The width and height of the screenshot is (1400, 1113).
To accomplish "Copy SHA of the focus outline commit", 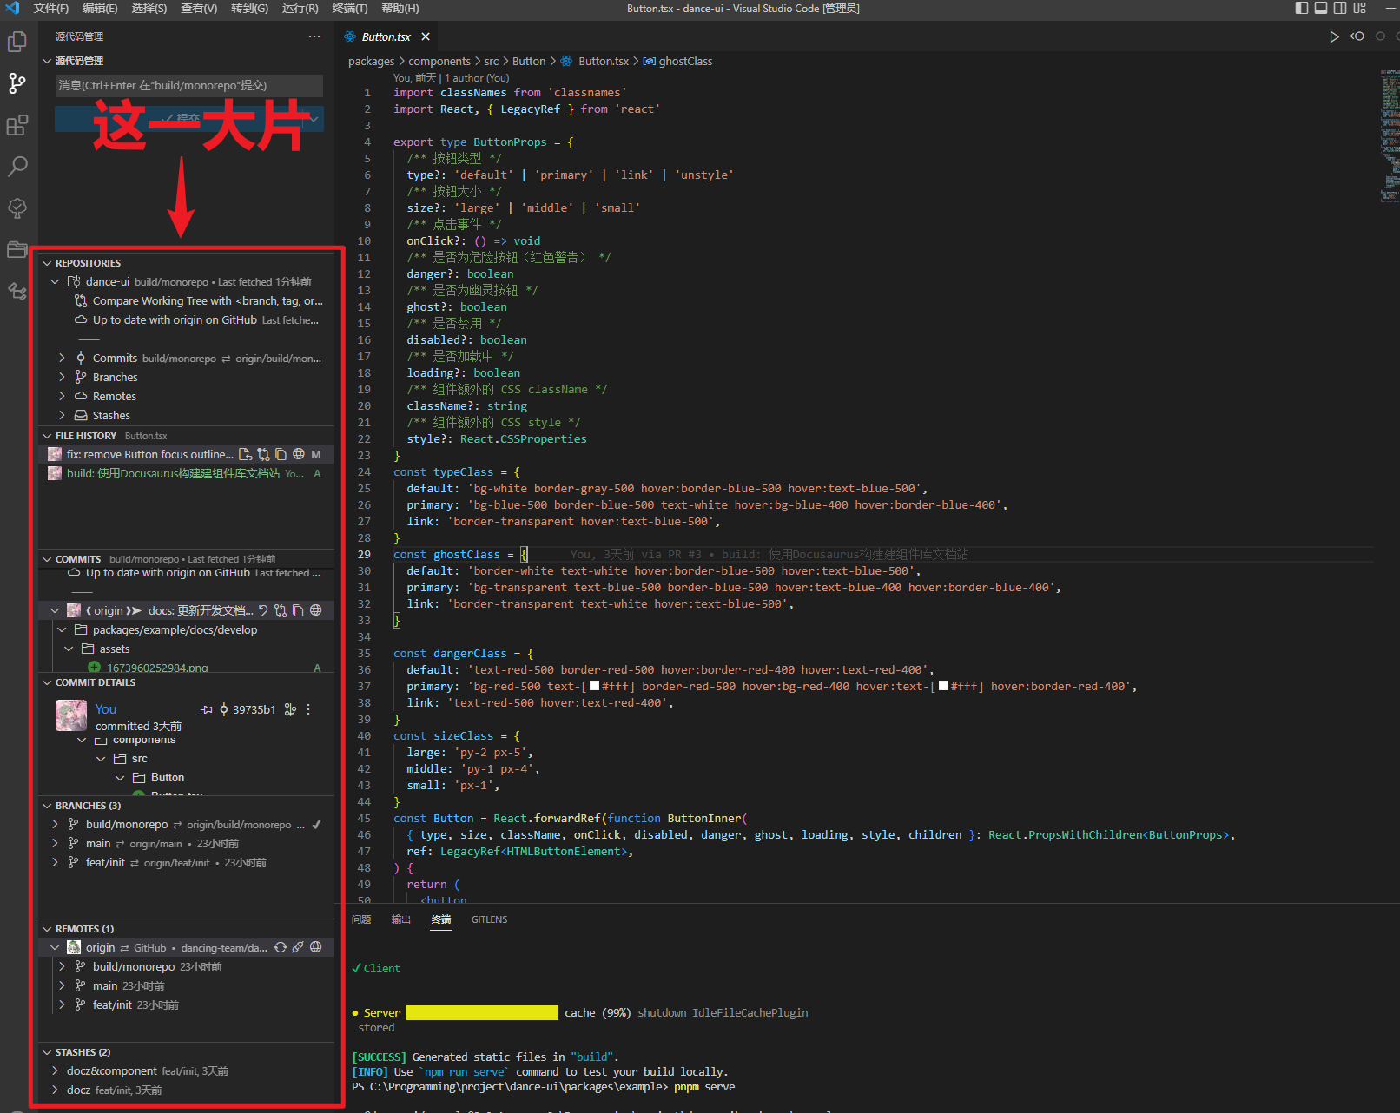I will 281,454.
